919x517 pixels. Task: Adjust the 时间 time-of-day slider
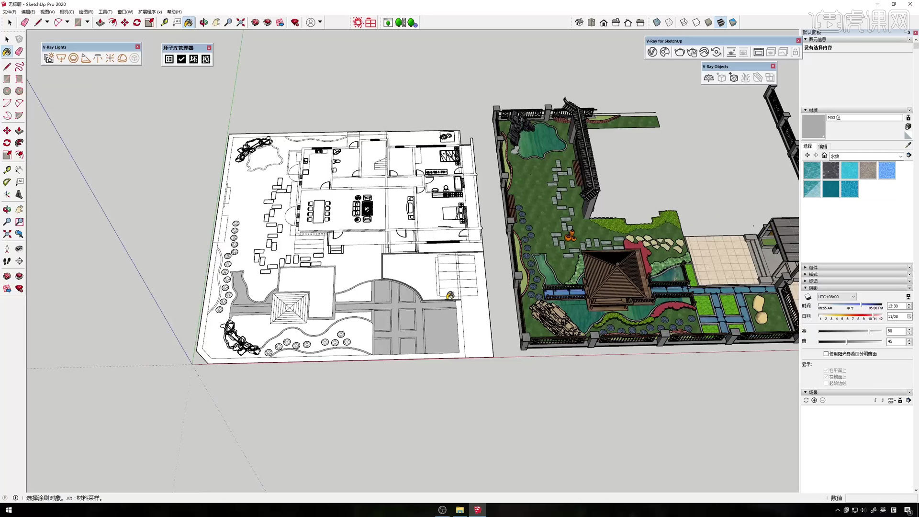(x=850, y=305)
